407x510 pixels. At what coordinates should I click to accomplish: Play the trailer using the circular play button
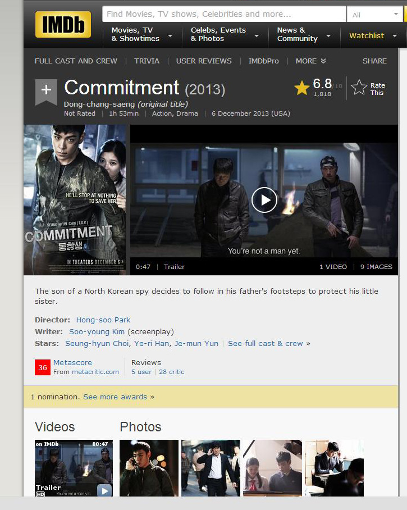(264, 200)
